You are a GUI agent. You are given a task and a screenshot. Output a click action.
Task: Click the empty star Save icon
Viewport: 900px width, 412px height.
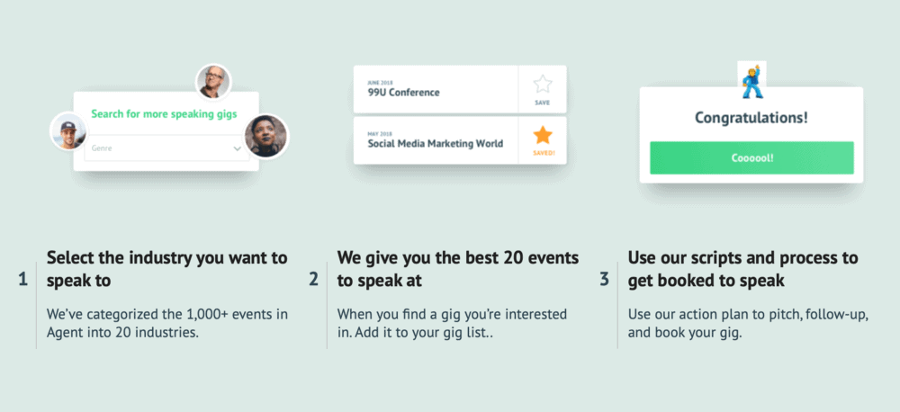point(543,85)
